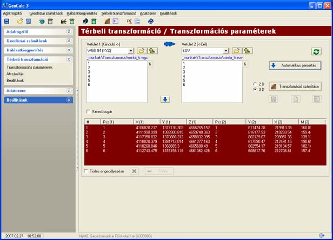333x240 pixels.
Task: Click the blue floppy disk save toolbar icon
Action: tap(6, 21)
